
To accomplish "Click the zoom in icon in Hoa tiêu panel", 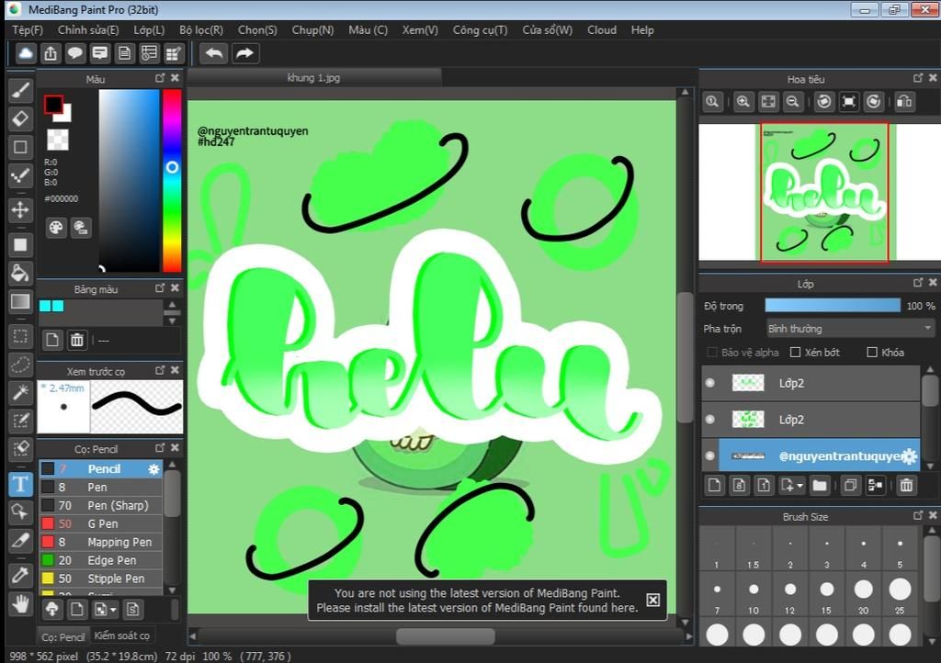I will point(743,102).
